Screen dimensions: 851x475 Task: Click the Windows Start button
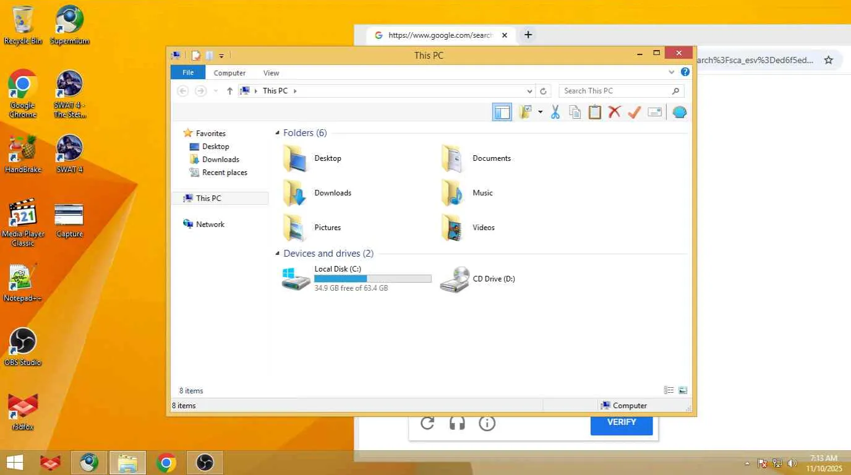(15, 463)
